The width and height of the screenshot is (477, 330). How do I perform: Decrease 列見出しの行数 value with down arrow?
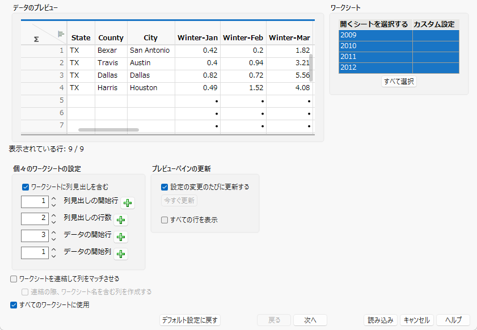point(54,222)
